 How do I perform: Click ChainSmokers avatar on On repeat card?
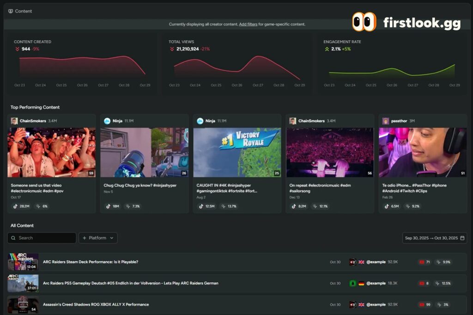[292, 121]
